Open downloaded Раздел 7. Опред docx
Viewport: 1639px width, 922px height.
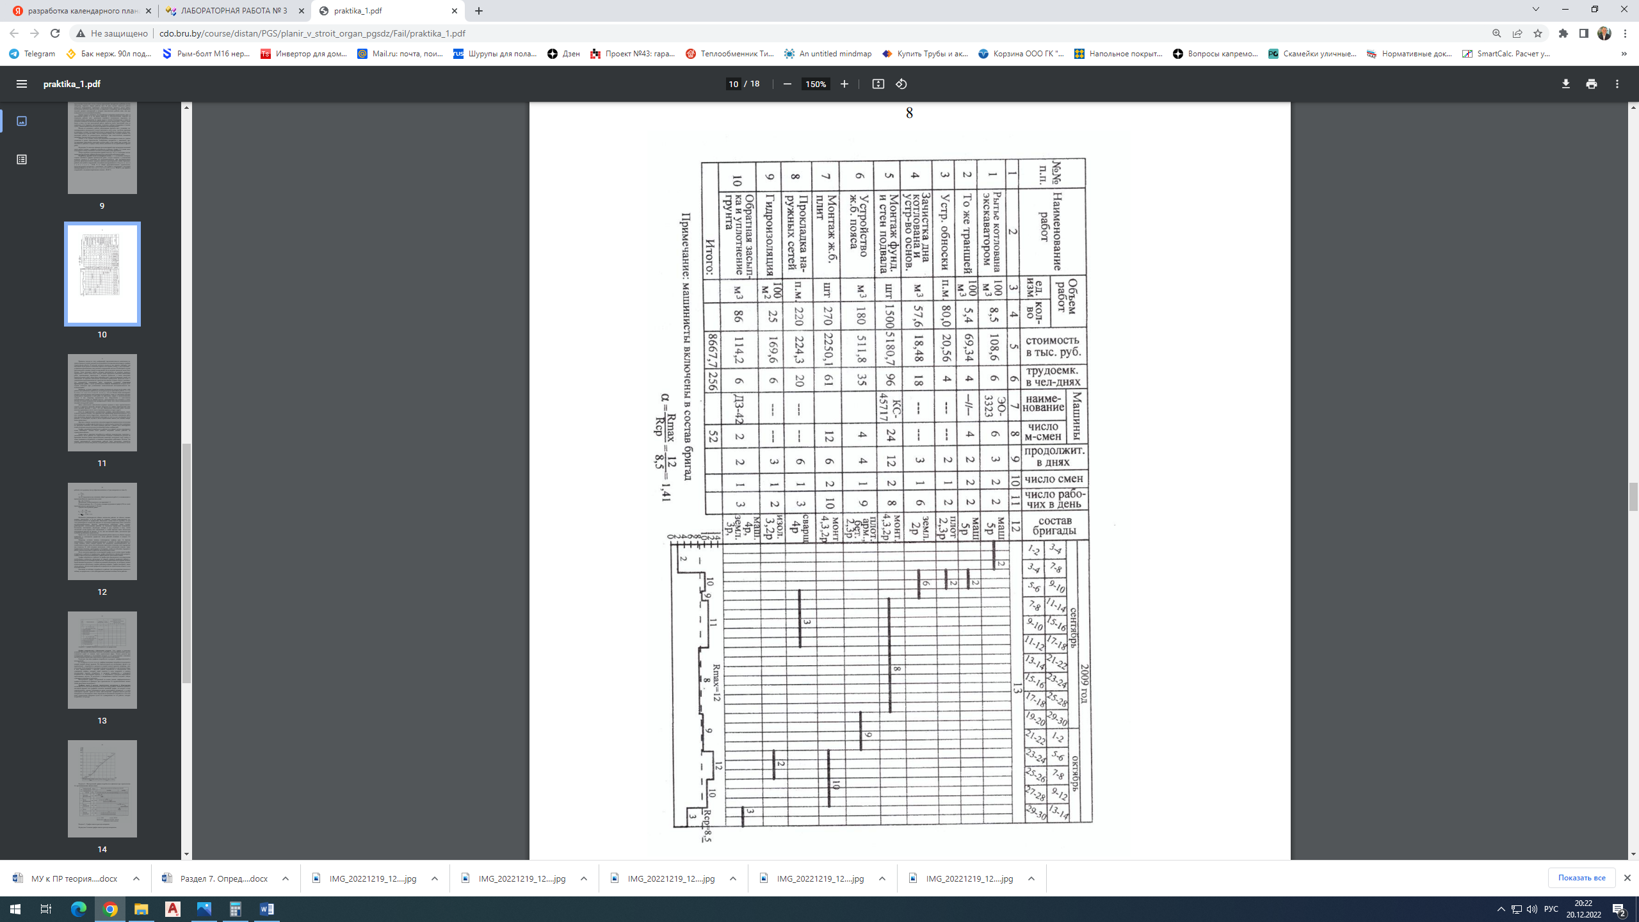[216, 878]
